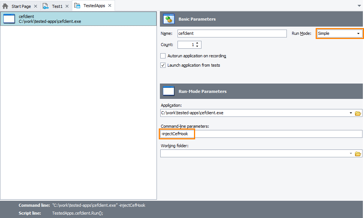Uncheck Launch application from tests
Image resolution: width=364 pixels, height=218 pixels.
pos(163,65)
